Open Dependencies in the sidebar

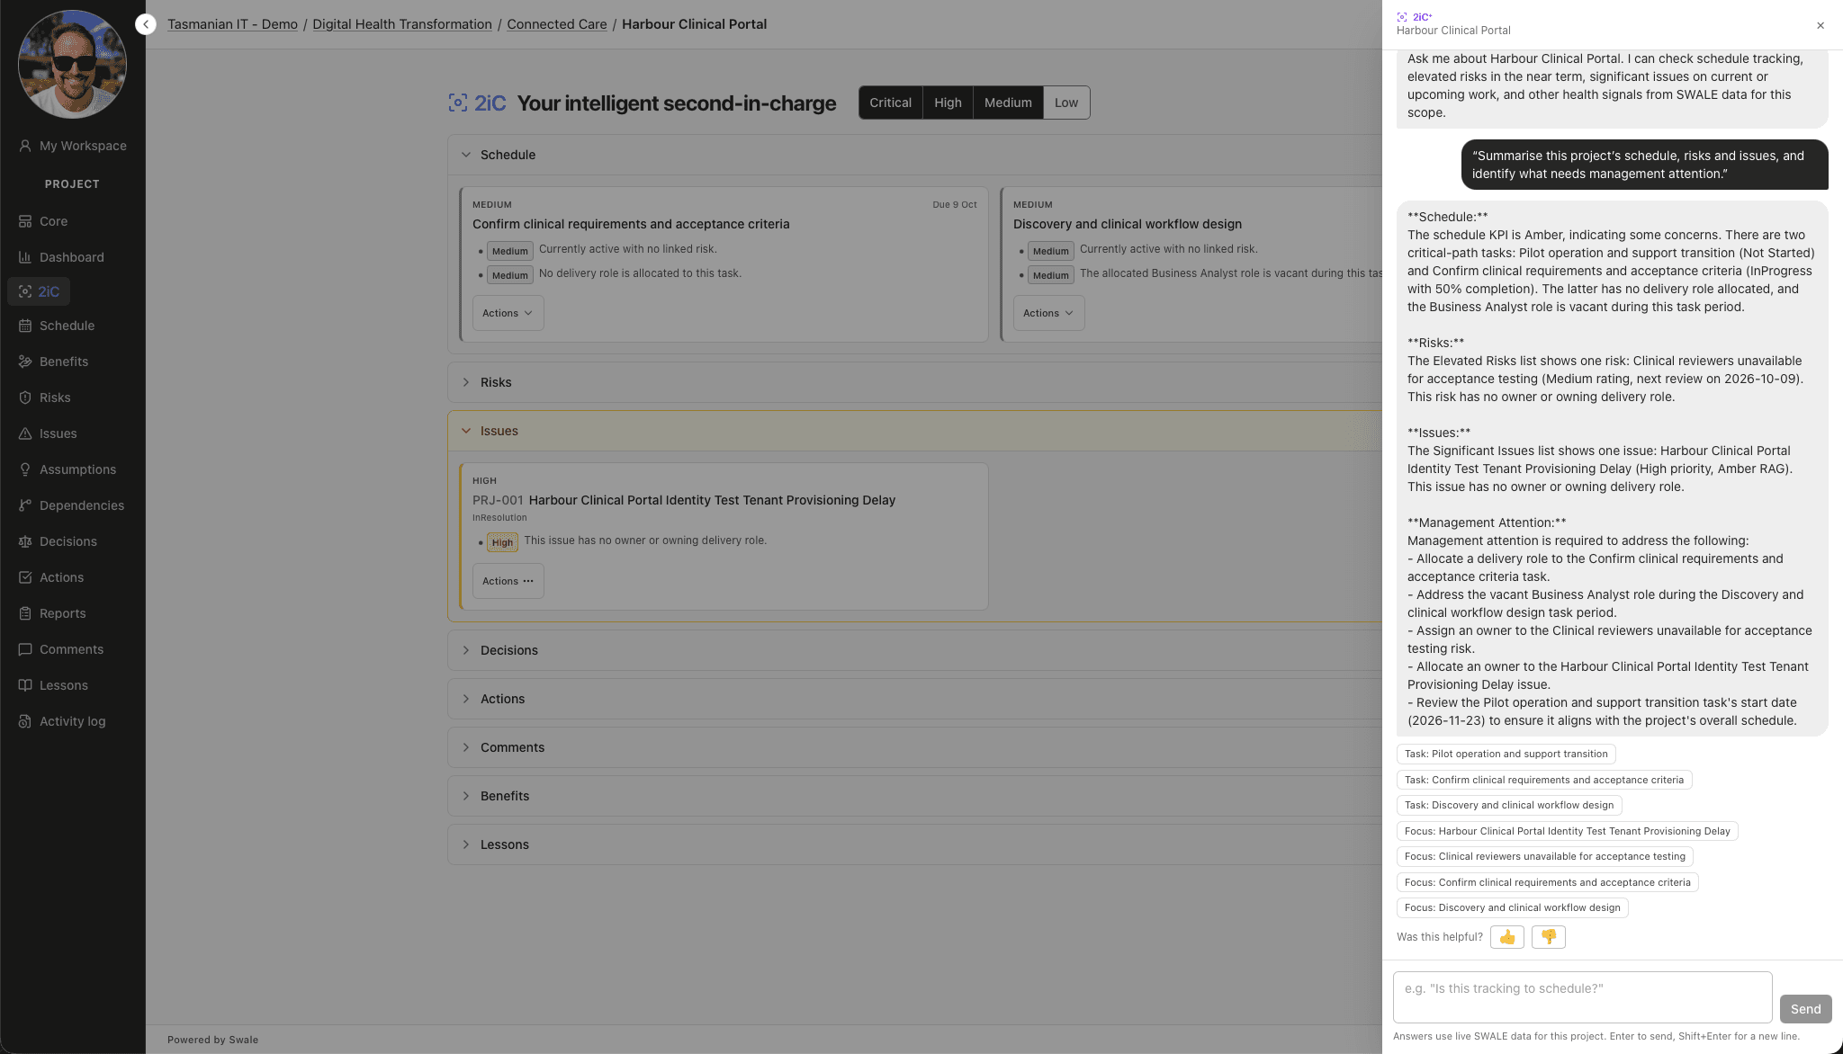tap(71, 505)
